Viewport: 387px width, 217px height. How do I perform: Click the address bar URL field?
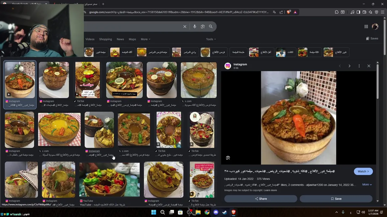pos(178,12)
